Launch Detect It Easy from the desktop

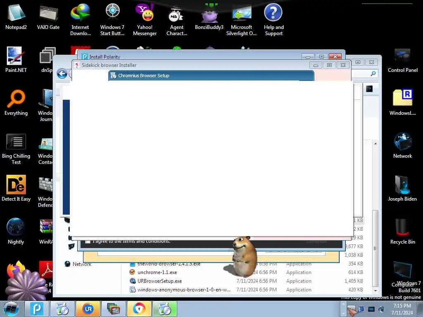tap(16, 188)
